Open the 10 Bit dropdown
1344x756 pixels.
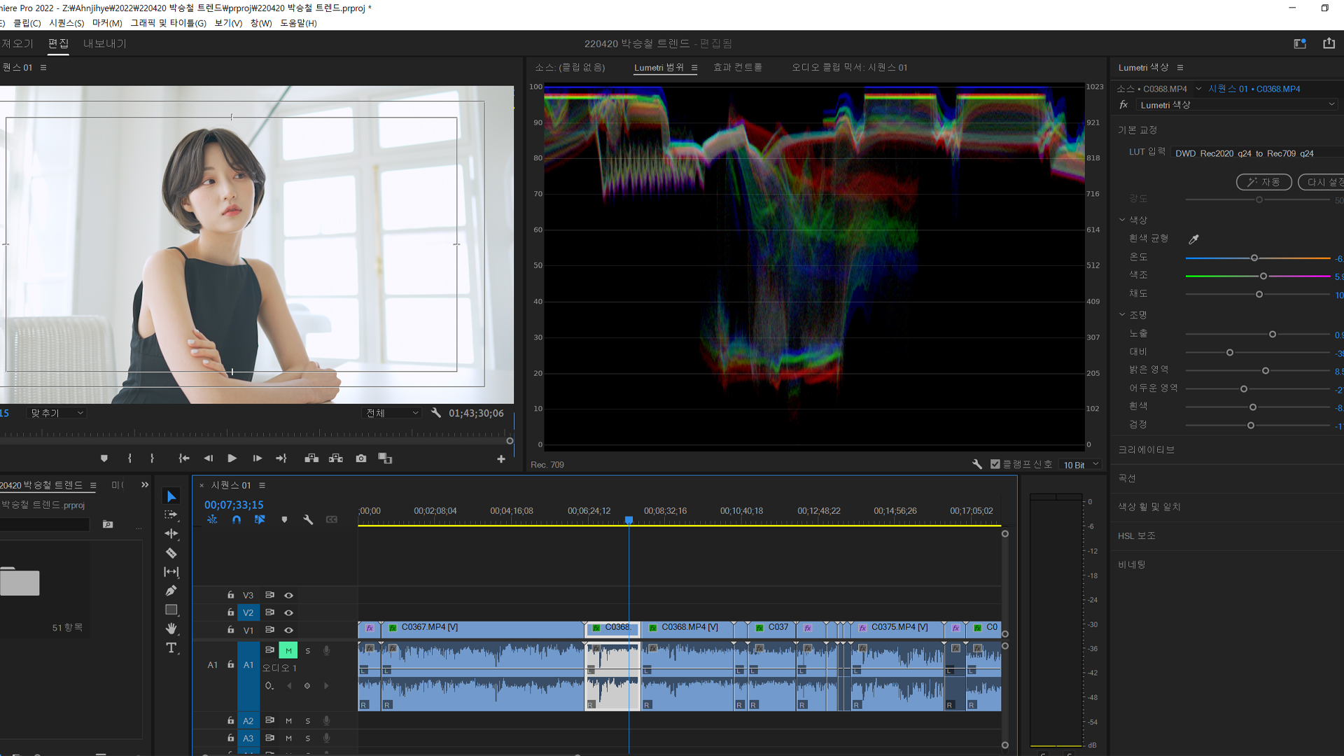pyautogui.click(x=1081, y=465)
